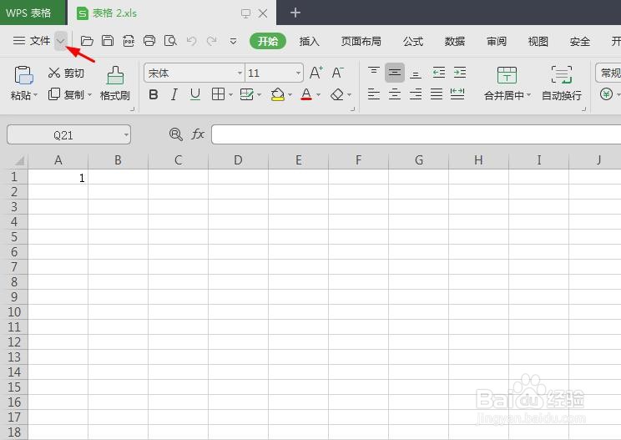Activate the 格式刷 format painter
The height and width of the screenshot is (440, 621).
[115, 83]
